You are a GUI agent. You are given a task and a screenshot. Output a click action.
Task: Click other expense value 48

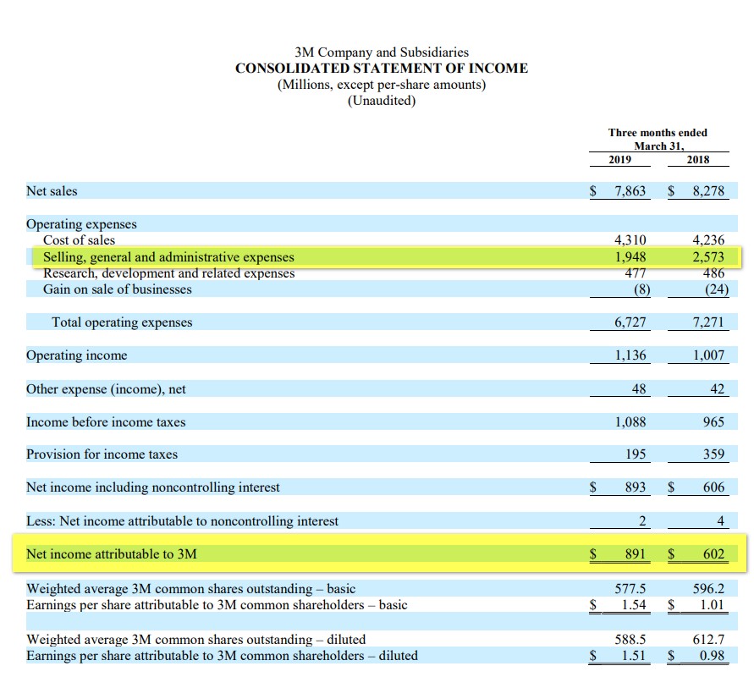click(x=639, y=388)
